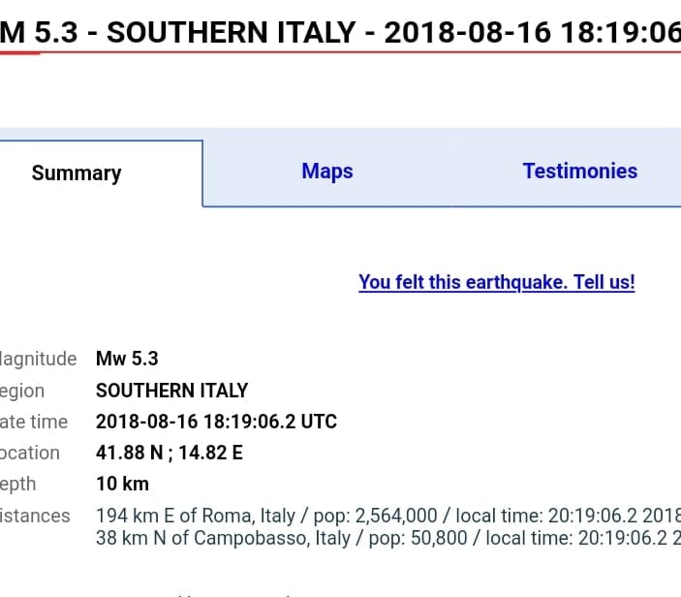The image size is (681, 597).
Task: Click the Location row label
Action: point(30,453)
